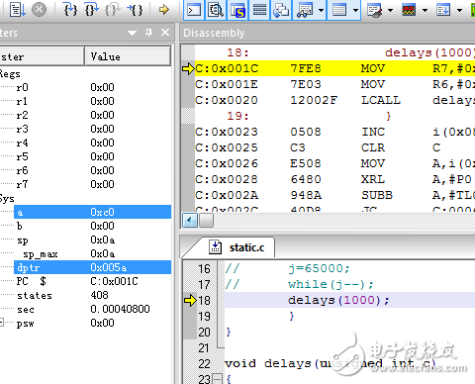The height and width of the screenshot is (384, 475).
Task: Click the 0.00040800 sec value
Action: pyautogui.click(x=120, y=309)
